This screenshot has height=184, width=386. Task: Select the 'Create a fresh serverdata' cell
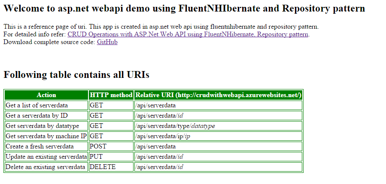click(46, 146)
